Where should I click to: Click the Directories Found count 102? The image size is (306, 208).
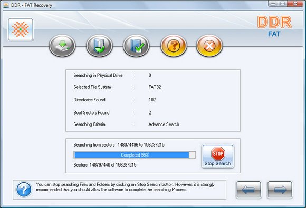click(x=152, y=100)
